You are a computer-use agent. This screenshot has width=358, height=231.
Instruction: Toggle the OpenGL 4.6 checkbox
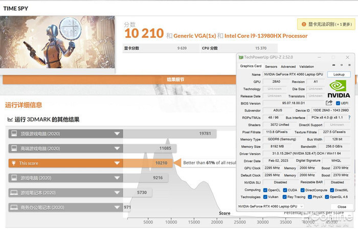pyautogui.click(x=327, y=197)
